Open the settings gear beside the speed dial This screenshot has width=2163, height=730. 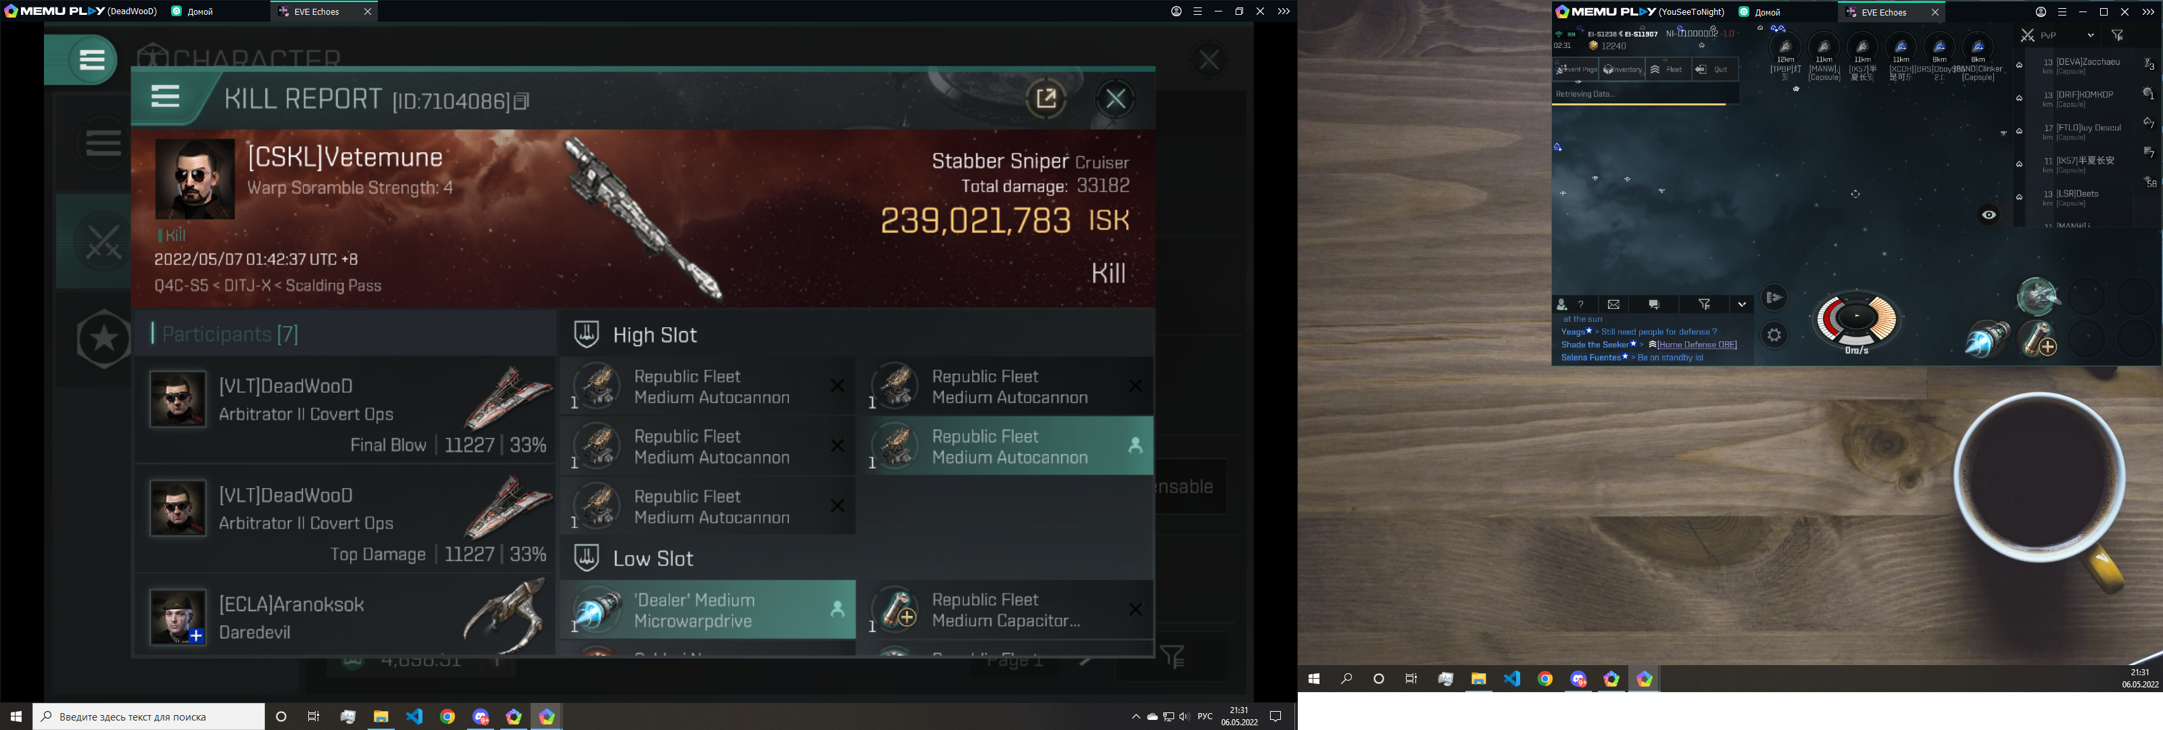point(1774,335)
